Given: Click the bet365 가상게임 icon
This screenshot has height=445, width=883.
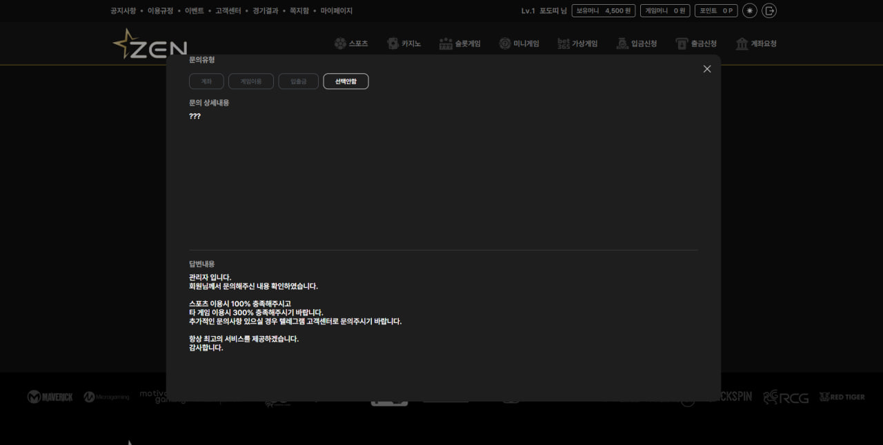Looking at the screenshot, I should (x=564, y=43).
